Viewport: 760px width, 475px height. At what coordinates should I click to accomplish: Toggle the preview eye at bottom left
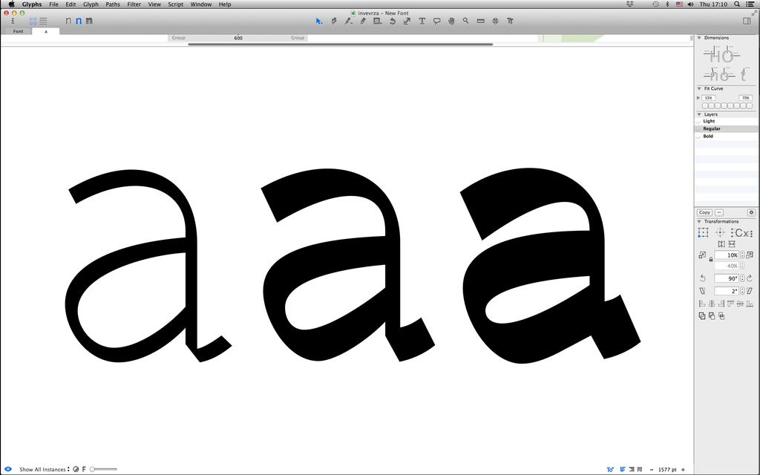8,469
